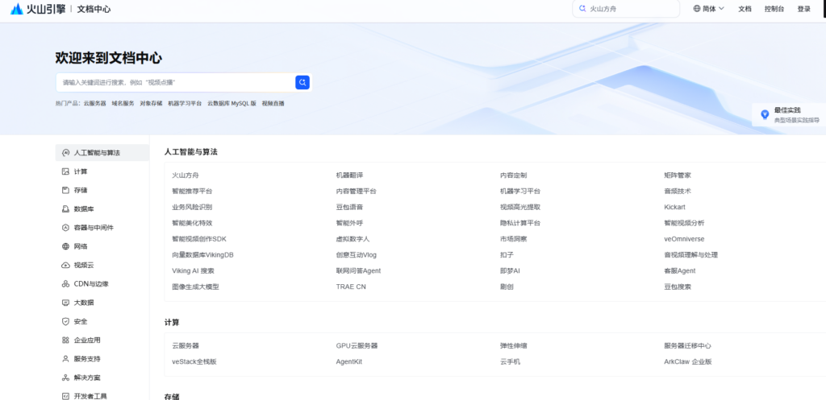Click hot product link 域名服务
The image size is (826, 400).
coord(123,104)
